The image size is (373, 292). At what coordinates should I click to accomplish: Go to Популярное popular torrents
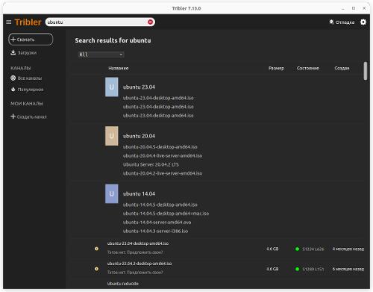point(27,90)
